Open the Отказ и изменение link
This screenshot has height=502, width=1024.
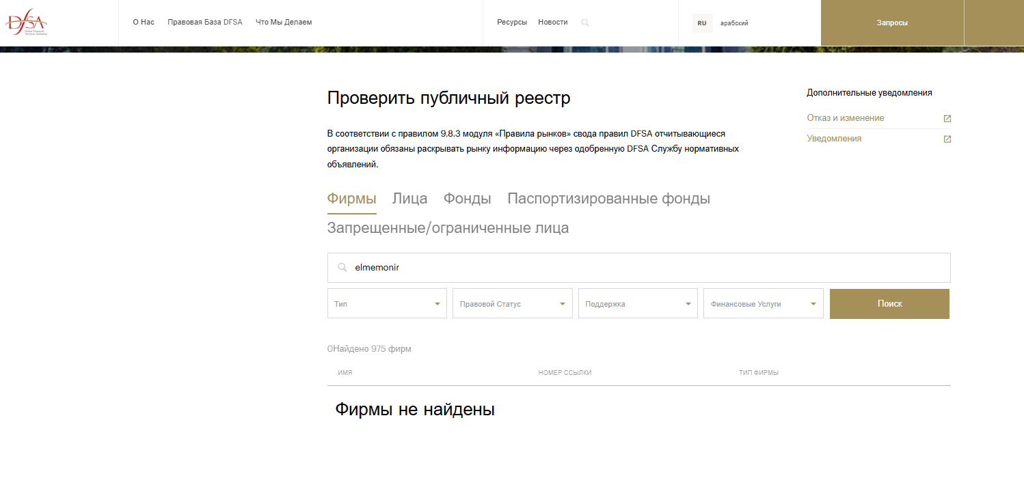[x=846, y=118]
